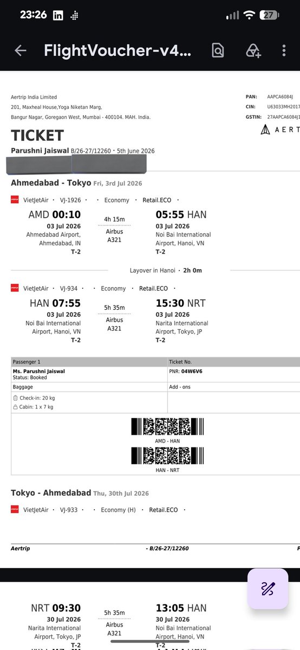This screenshot has height=650, width=300.
Task: Tap the Ahmedabad - Tokyo route heading
Action: (51, 183)
